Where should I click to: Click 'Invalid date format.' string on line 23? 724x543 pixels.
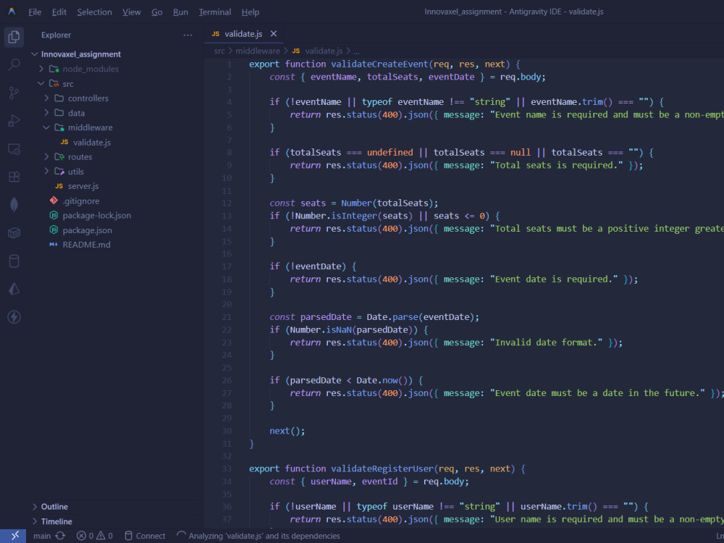[x=546, y=342]
